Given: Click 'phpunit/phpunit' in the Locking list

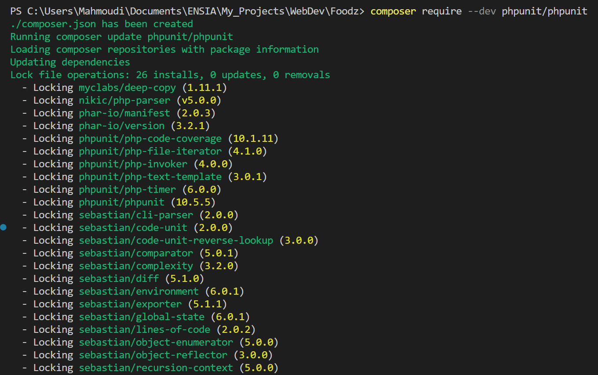Looking at the screenshot, I should click(121, 202).
